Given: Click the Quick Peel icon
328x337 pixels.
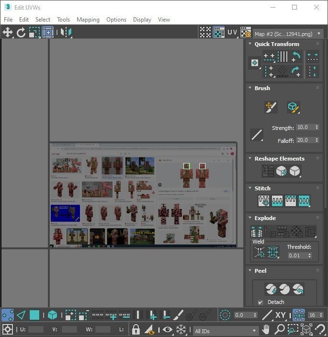Looking at the screenshot, I should click(x=271, y=289).
